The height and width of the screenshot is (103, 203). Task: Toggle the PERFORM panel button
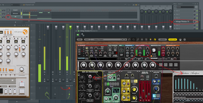pyautogui.click(x=173, y=39)
